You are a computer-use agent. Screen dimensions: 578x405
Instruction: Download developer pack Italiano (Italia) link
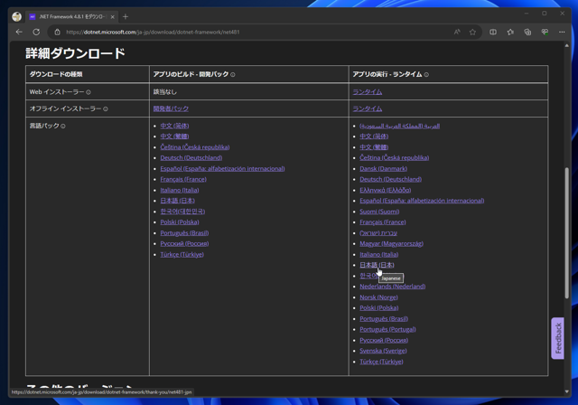[180, 191]
